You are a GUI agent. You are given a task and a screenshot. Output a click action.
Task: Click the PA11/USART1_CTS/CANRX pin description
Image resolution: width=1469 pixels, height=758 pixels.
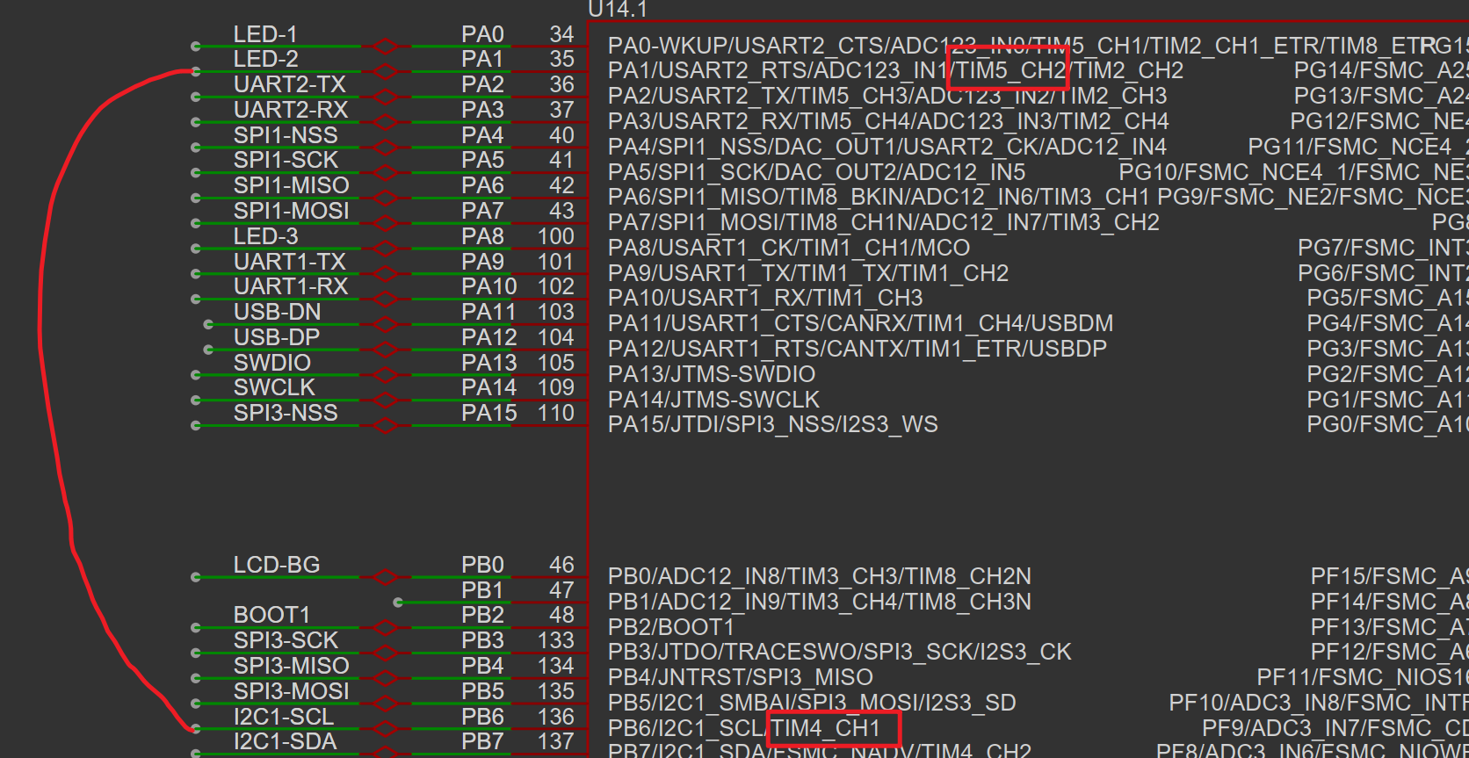point(861,323)
